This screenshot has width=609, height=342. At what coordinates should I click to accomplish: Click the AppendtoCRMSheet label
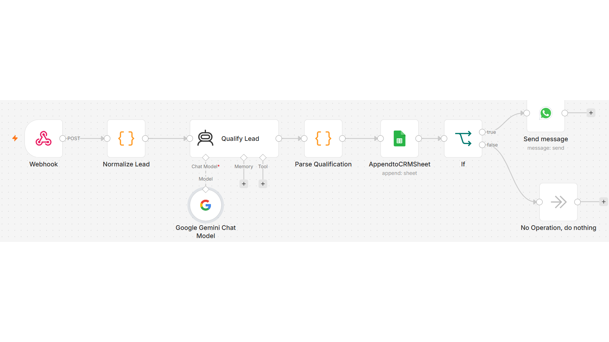(x=399, y=164)
